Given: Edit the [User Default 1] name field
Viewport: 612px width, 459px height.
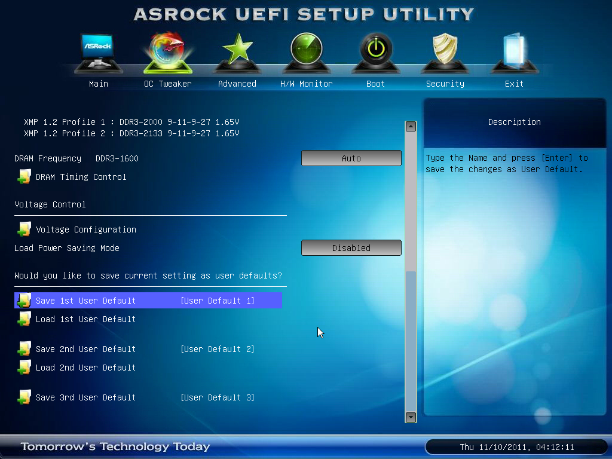Looking at the screenshot, I should click(x=218, y=301).
